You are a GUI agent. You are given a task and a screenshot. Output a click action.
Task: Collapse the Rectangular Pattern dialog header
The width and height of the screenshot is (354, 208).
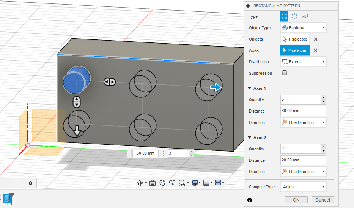coord(248,6)
